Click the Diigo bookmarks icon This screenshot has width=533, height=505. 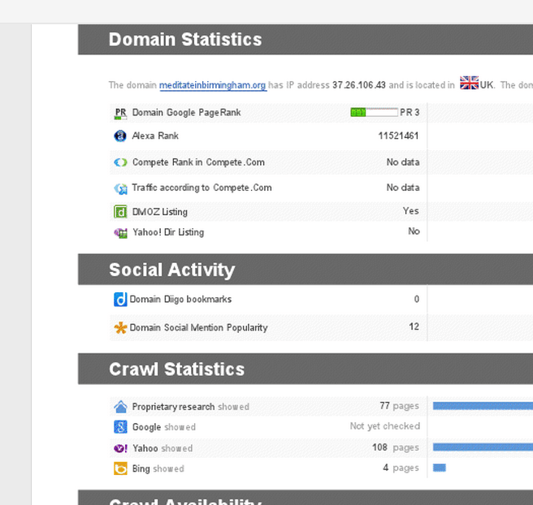(120, 300)
